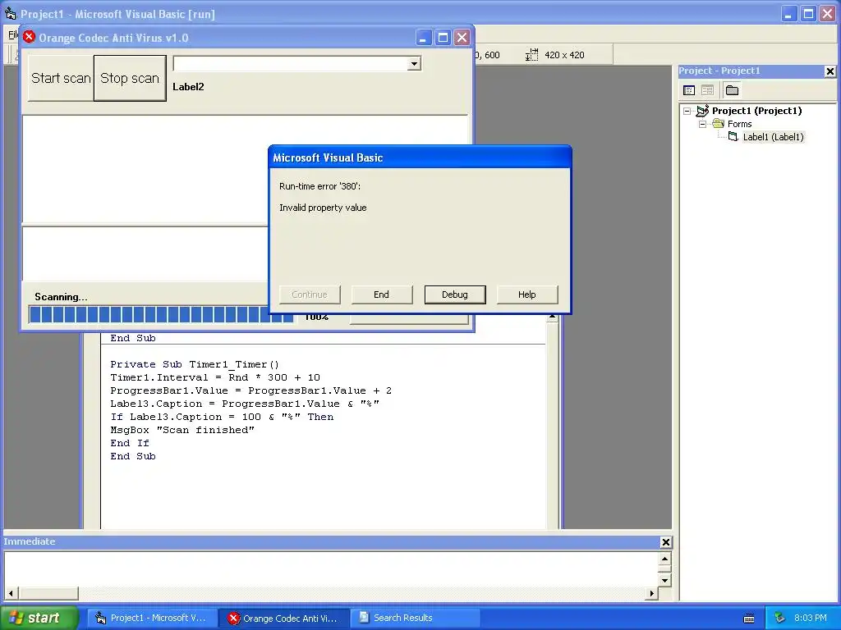Click the ProgressBar1.Value code line
This screenshot has width=841, height=630.
tap(250, 390)
